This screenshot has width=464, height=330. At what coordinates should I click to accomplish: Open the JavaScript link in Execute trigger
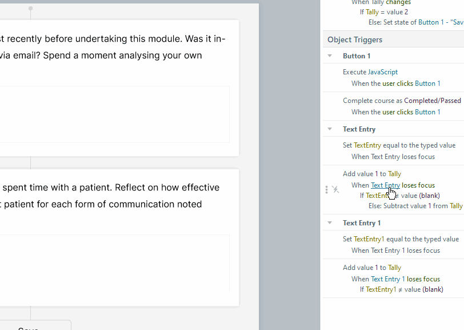pos(382,72)
